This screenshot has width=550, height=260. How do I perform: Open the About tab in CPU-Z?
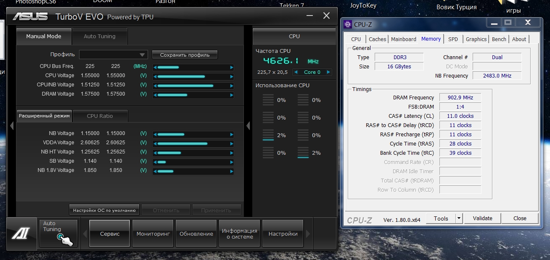(x=519, y=39)
